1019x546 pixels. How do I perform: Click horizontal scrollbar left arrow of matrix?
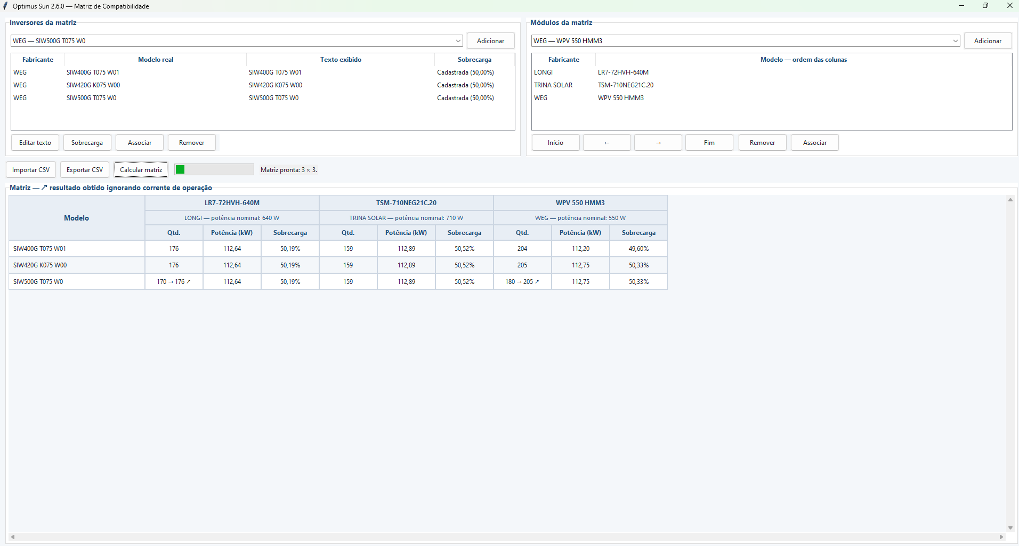click(13, 537)
